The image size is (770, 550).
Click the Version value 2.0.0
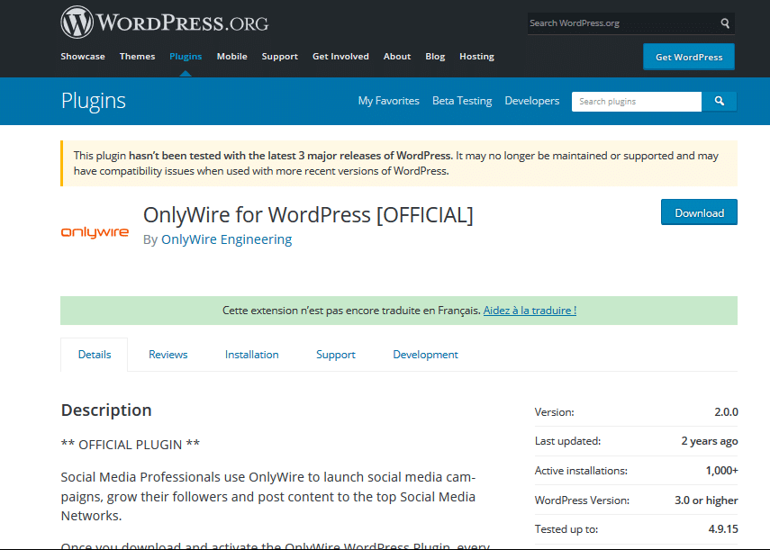[x=726, y=412]
